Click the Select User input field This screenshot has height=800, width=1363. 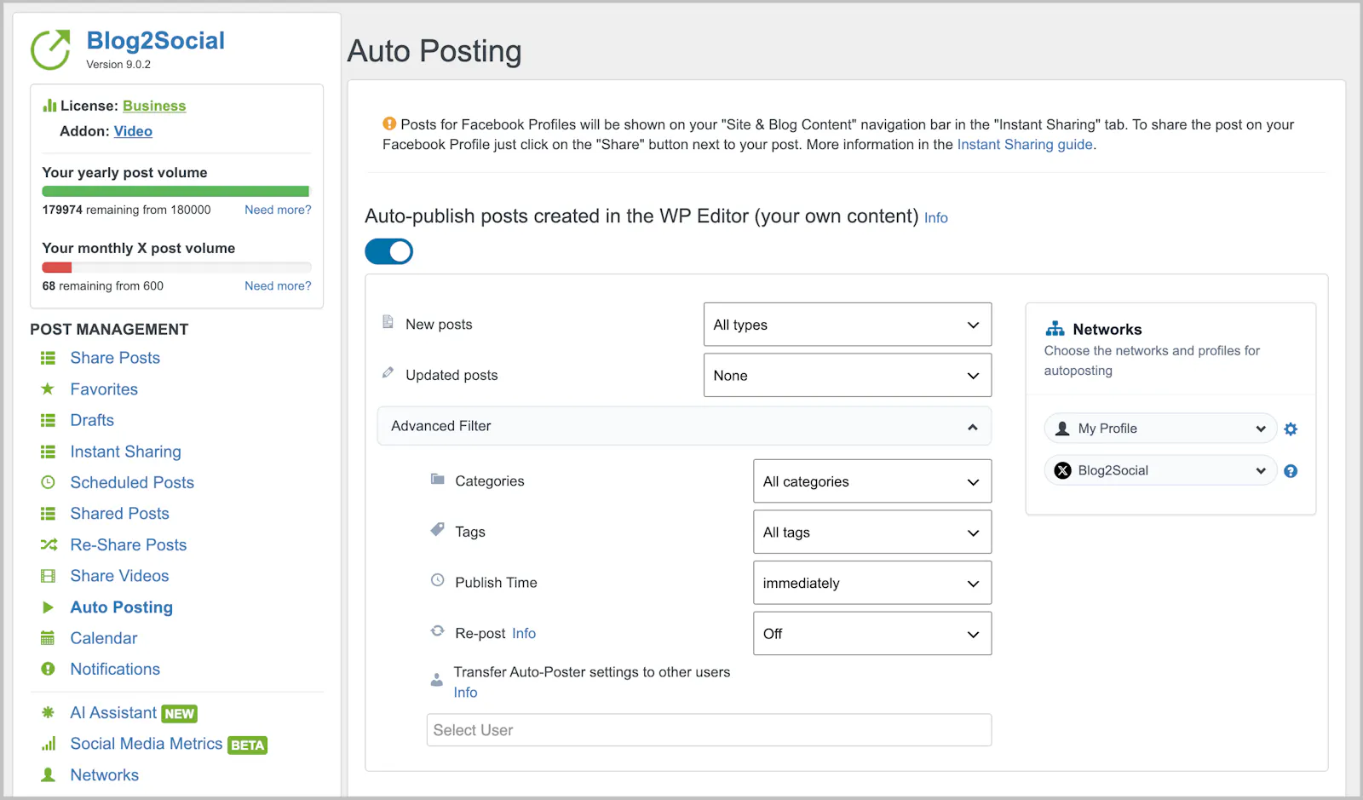click(x=709, y=730)
